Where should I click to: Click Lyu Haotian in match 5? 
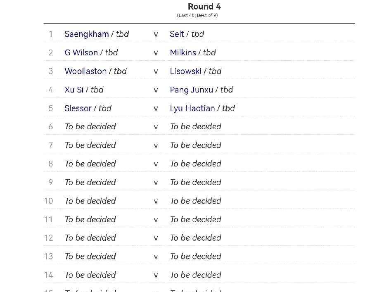click(x=192, y=108)
